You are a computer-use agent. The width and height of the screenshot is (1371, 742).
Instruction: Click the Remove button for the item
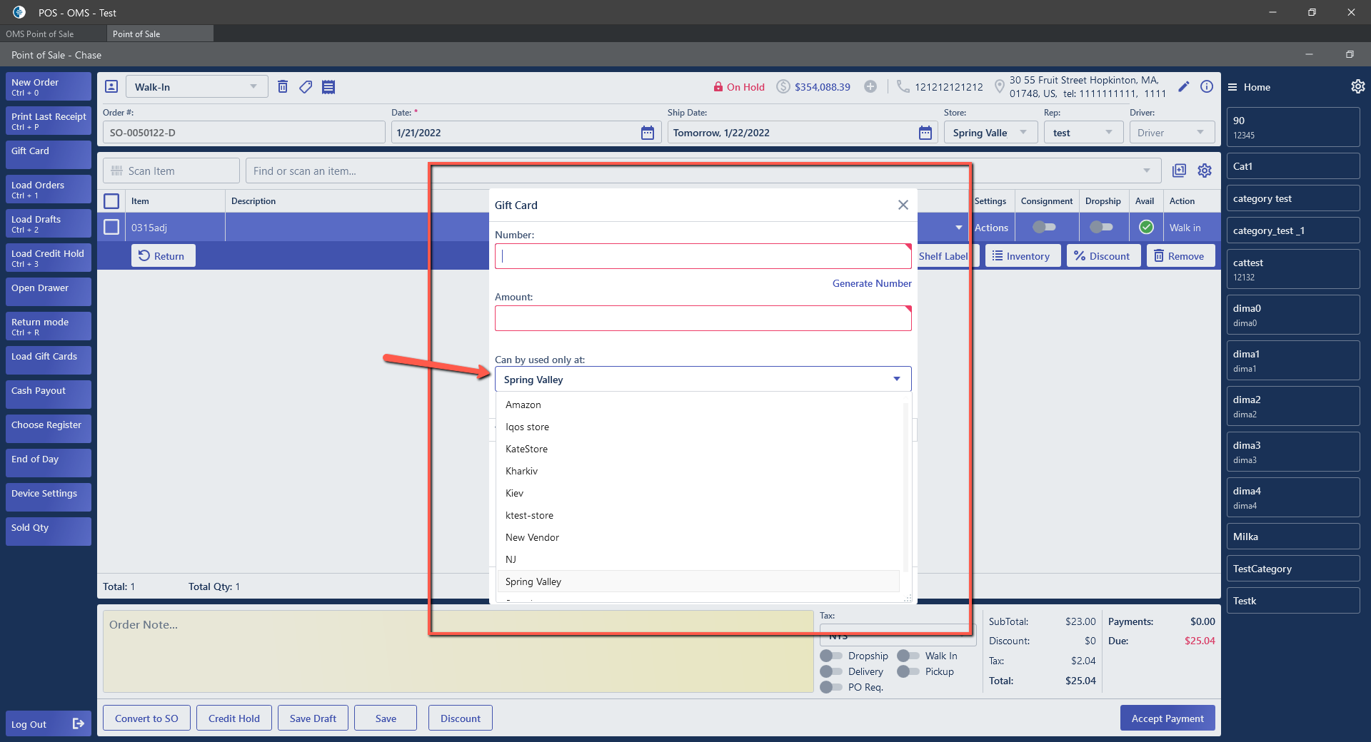pos(1180,255)
